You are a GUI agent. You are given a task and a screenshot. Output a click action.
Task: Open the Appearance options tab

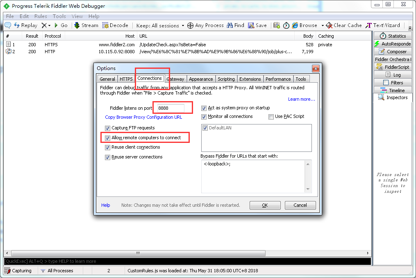[x=201, y=79]
